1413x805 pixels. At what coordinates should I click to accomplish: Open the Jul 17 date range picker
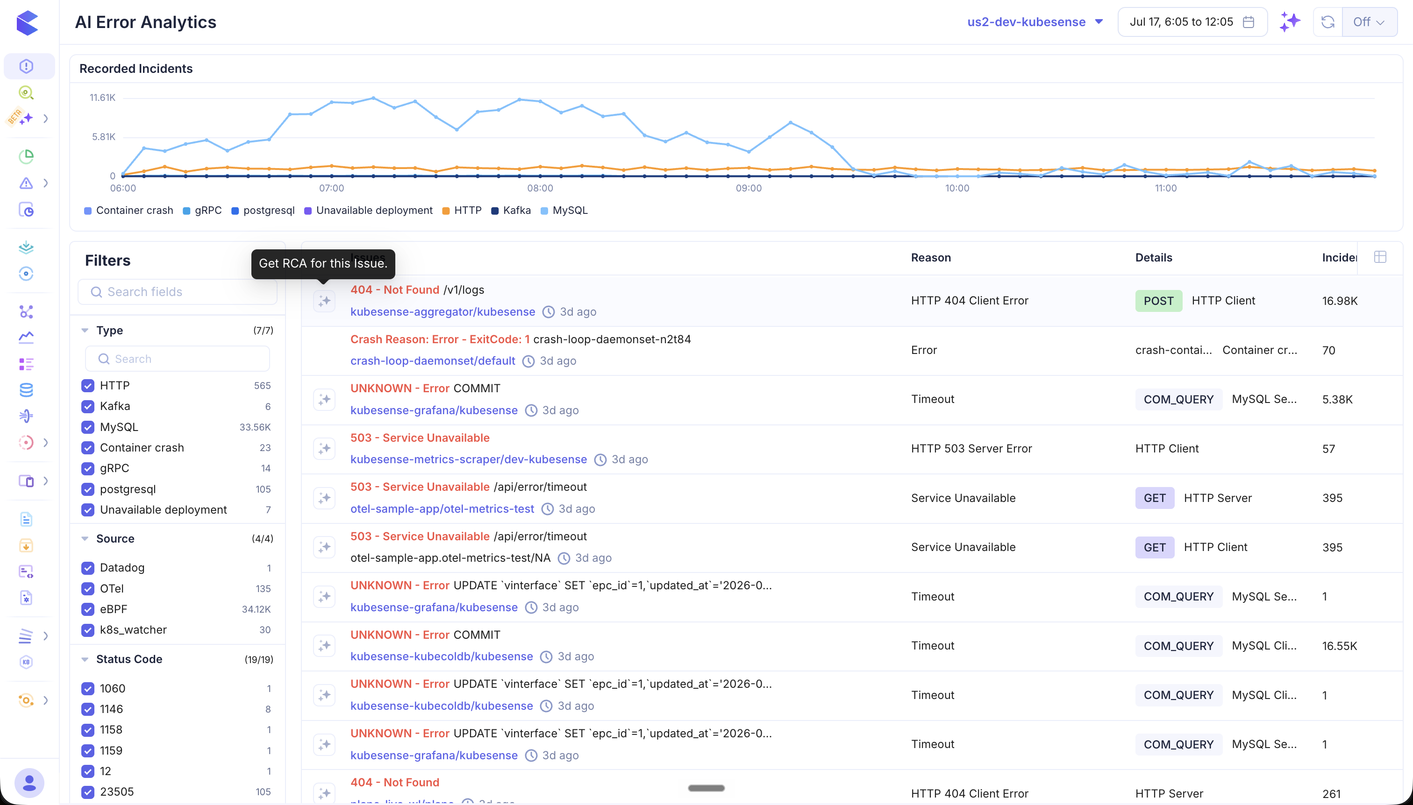coord(1192,22)
